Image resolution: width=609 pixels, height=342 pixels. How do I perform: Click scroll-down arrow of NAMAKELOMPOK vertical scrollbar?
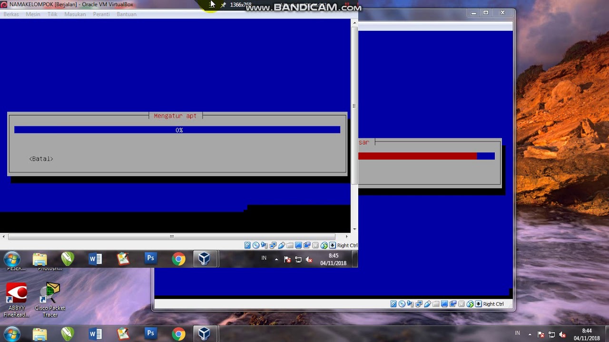click(x=354, y=229)
